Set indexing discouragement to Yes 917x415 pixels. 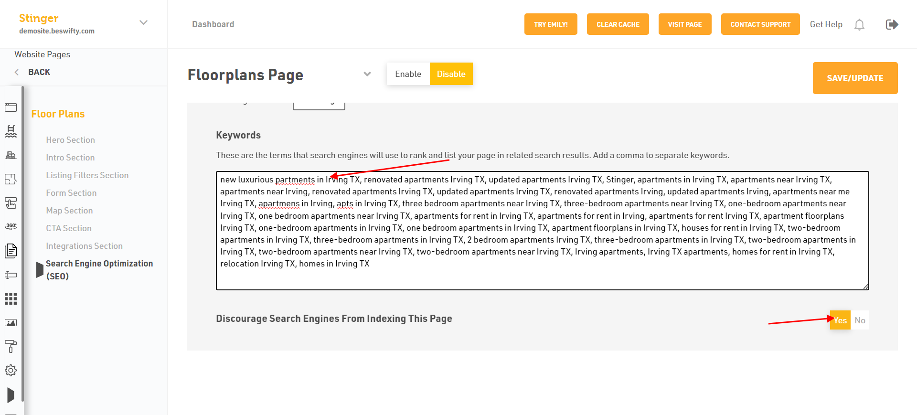(840, 320)
